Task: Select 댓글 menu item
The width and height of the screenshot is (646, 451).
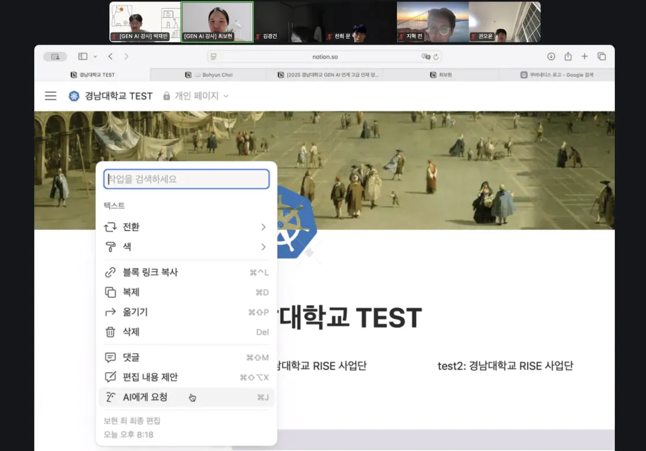Action: (x=186, y=357)
